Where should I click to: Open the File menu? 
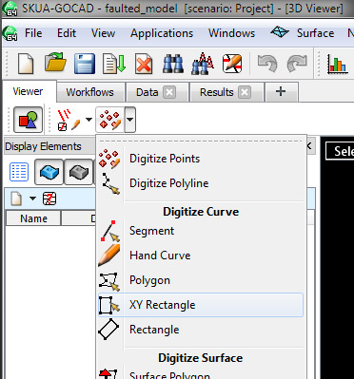click(33, 33)
